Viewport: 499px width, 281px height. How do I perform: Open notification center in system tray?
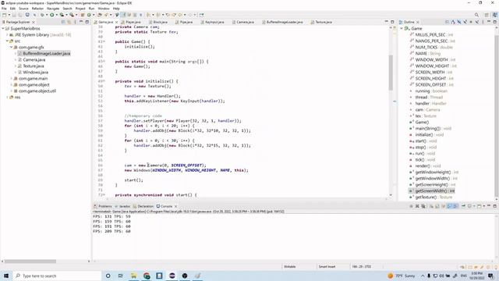(491, 276)
